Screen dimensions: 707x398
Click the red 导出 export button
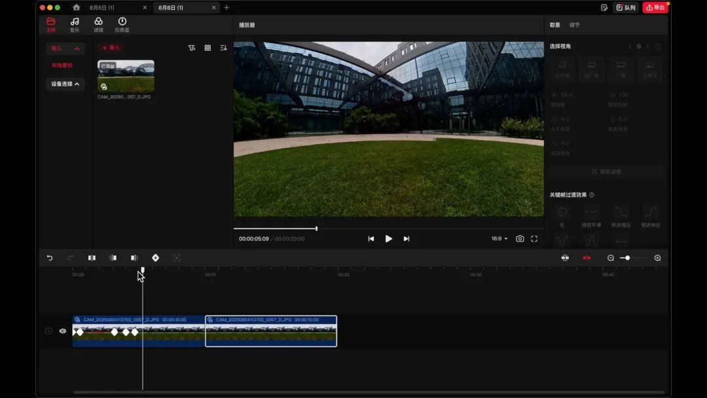655,7
